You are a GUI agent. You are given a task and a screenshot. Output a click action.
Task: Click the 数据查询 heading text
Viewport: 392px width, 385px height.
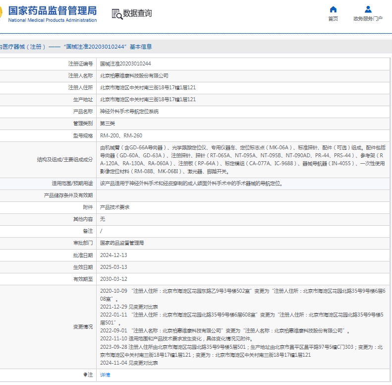[137, 13]
